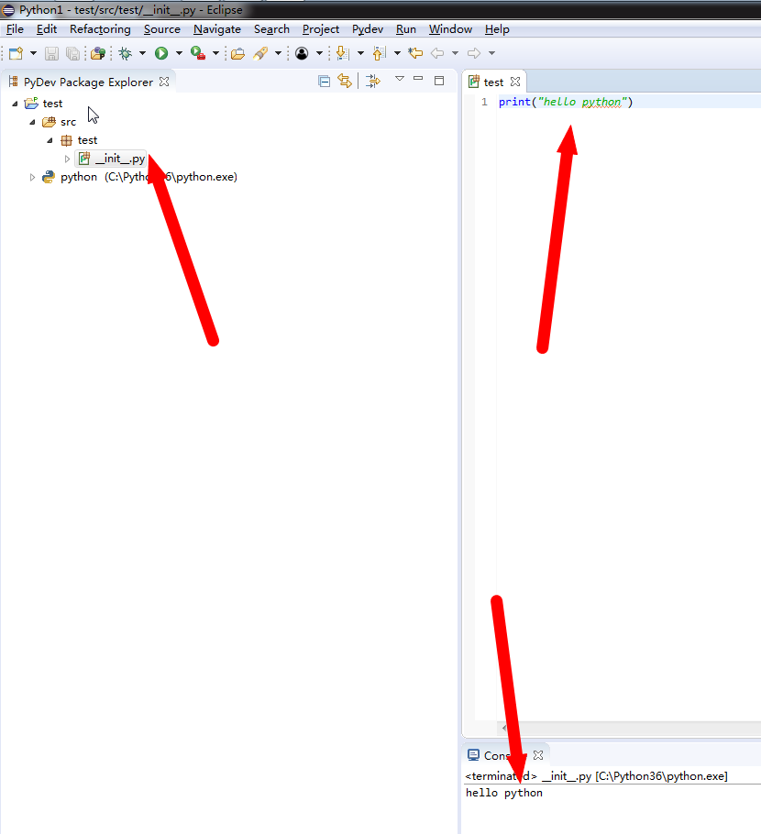761x834 pixels.
Task: Click the print("hello python") code line
Action: (x=566, y=102)
